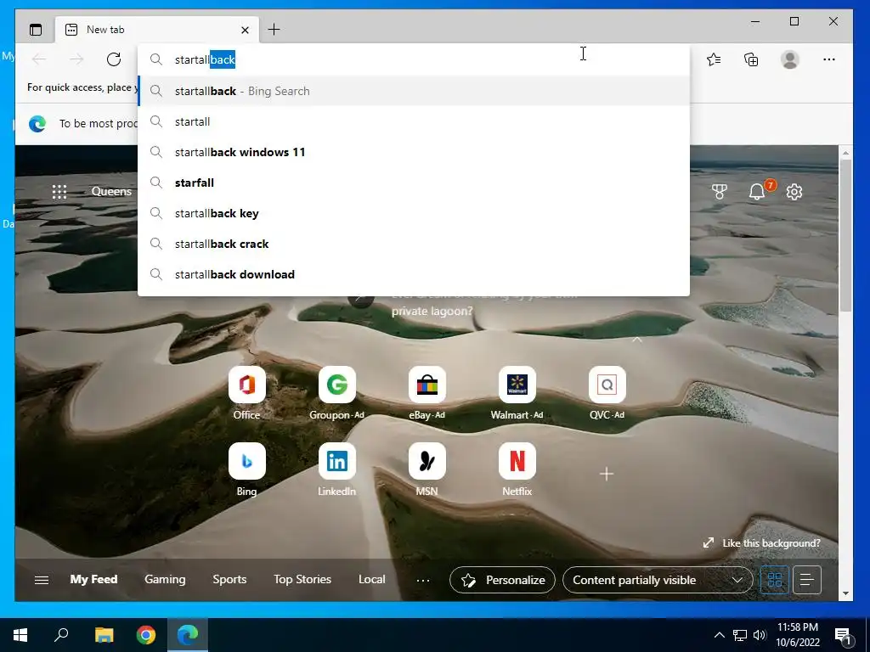Image resolution: width=870 pixels, height=652 pixels.
Task: Show hidden system tray icons
Action: click(719, 635)
